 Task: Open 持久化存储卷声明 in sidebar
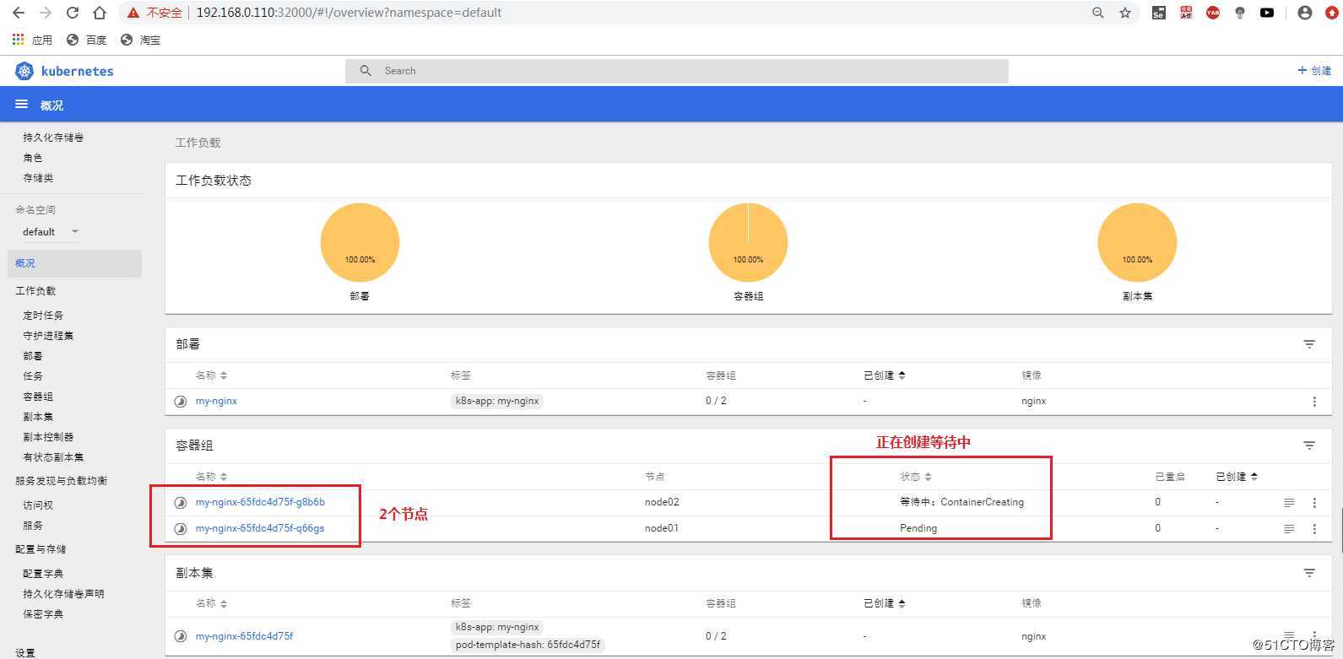click(63, 594)
